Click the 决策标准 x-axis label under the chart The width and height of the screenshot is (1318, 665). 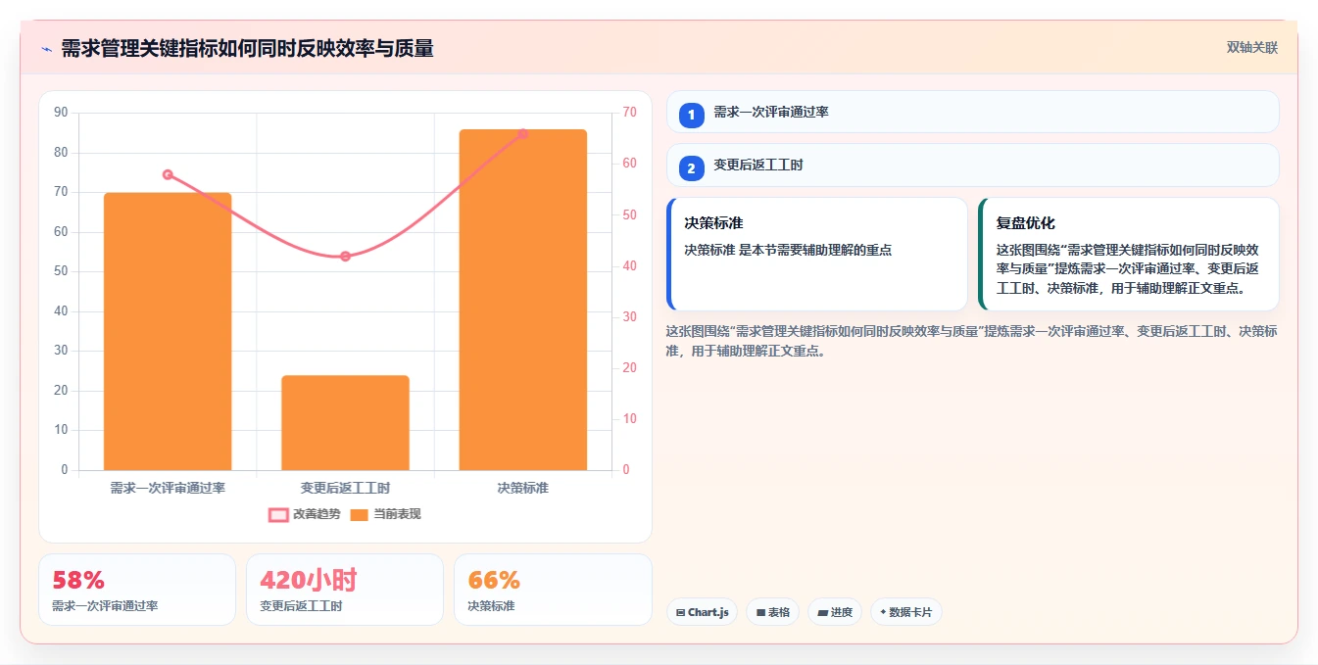click(522, 488)
